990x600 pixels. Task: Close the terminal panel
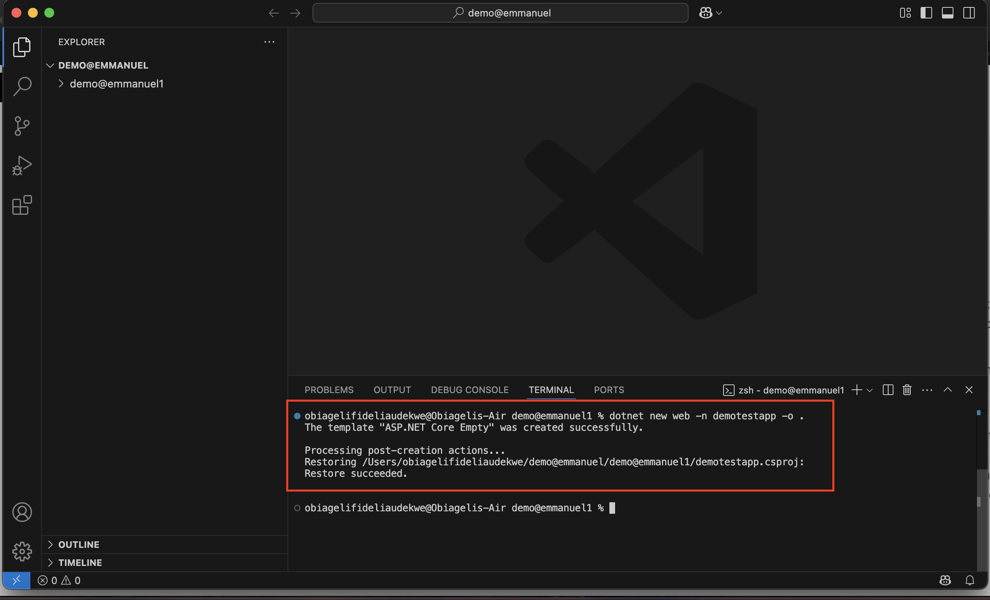969,390
